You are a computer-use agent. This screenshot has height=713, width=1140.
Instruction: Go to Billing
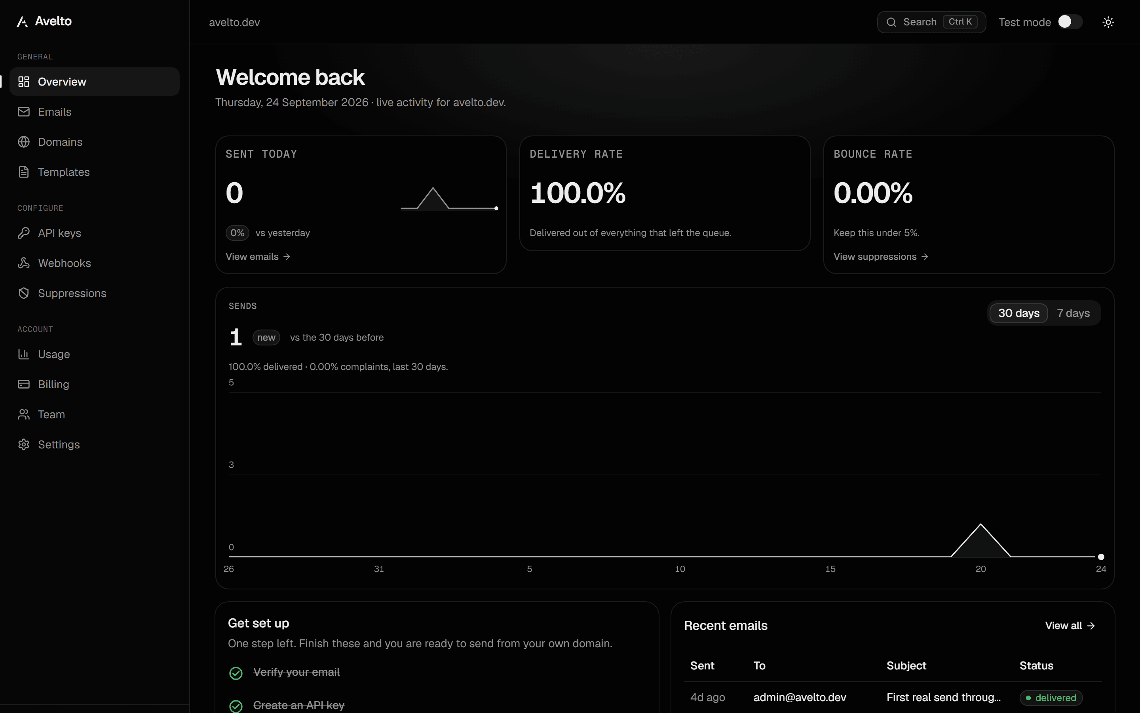click(94, 384)
